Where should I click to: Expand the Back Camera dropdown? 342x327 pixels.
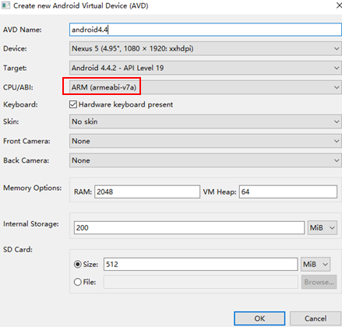[206, 160]
